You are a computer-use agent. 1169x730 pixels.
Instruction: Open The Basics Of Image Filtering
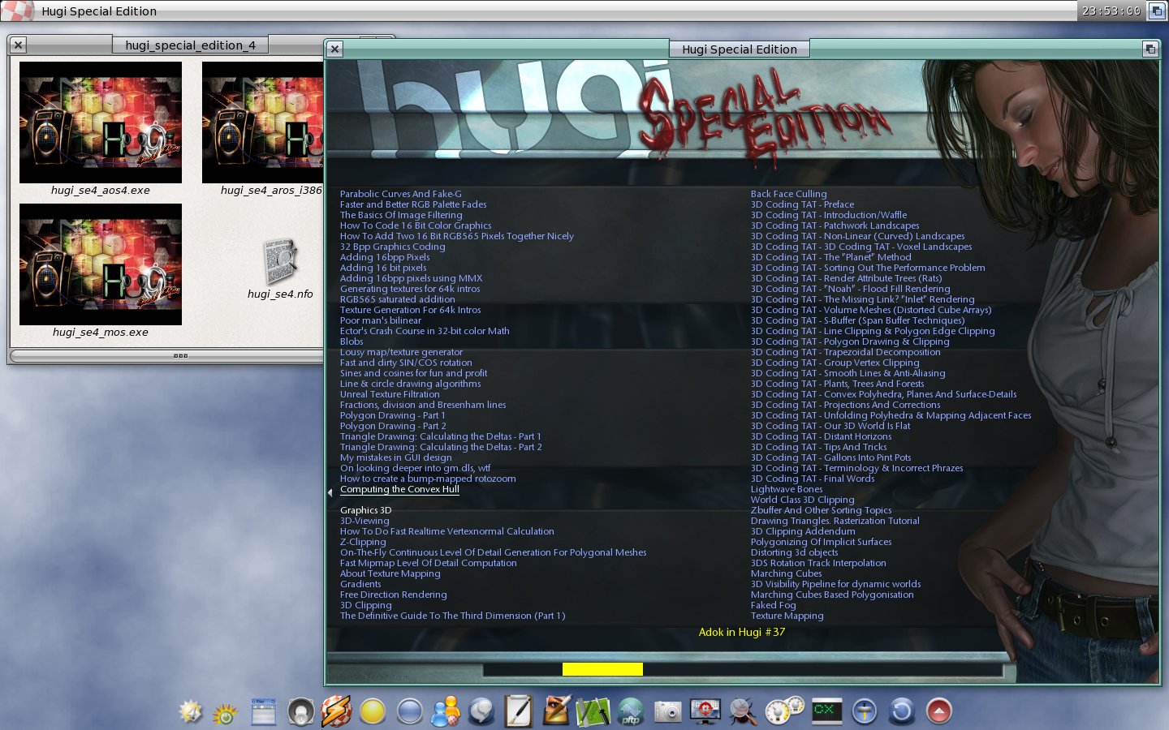[401, 215]
